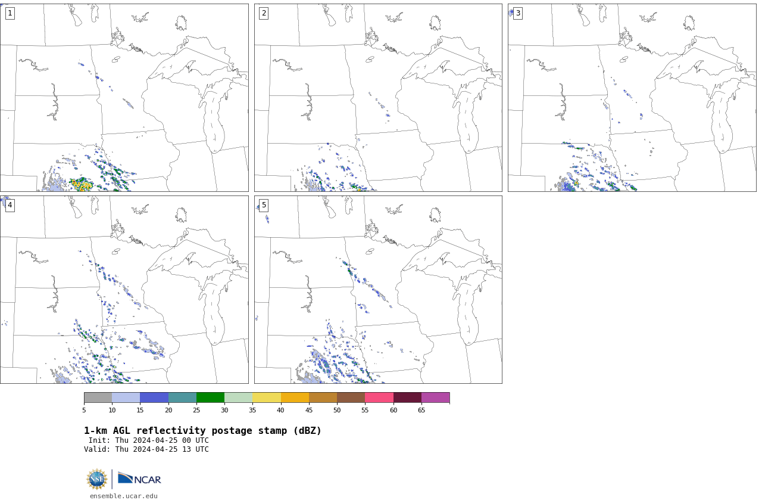
Task: Click the blue 15-20 dBZ swatch
Action: pyautogui.click(x=154, y=398)
